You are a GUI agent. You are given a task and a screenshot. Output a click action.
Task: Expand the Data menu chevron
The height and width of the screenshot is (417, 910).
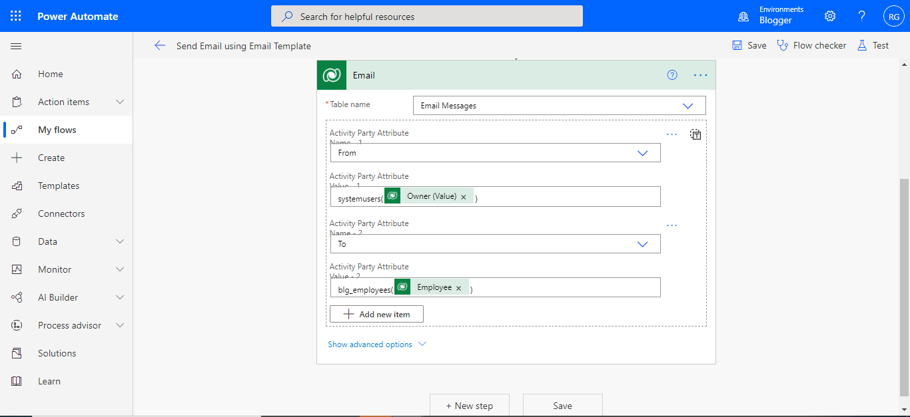click(120, 241)
